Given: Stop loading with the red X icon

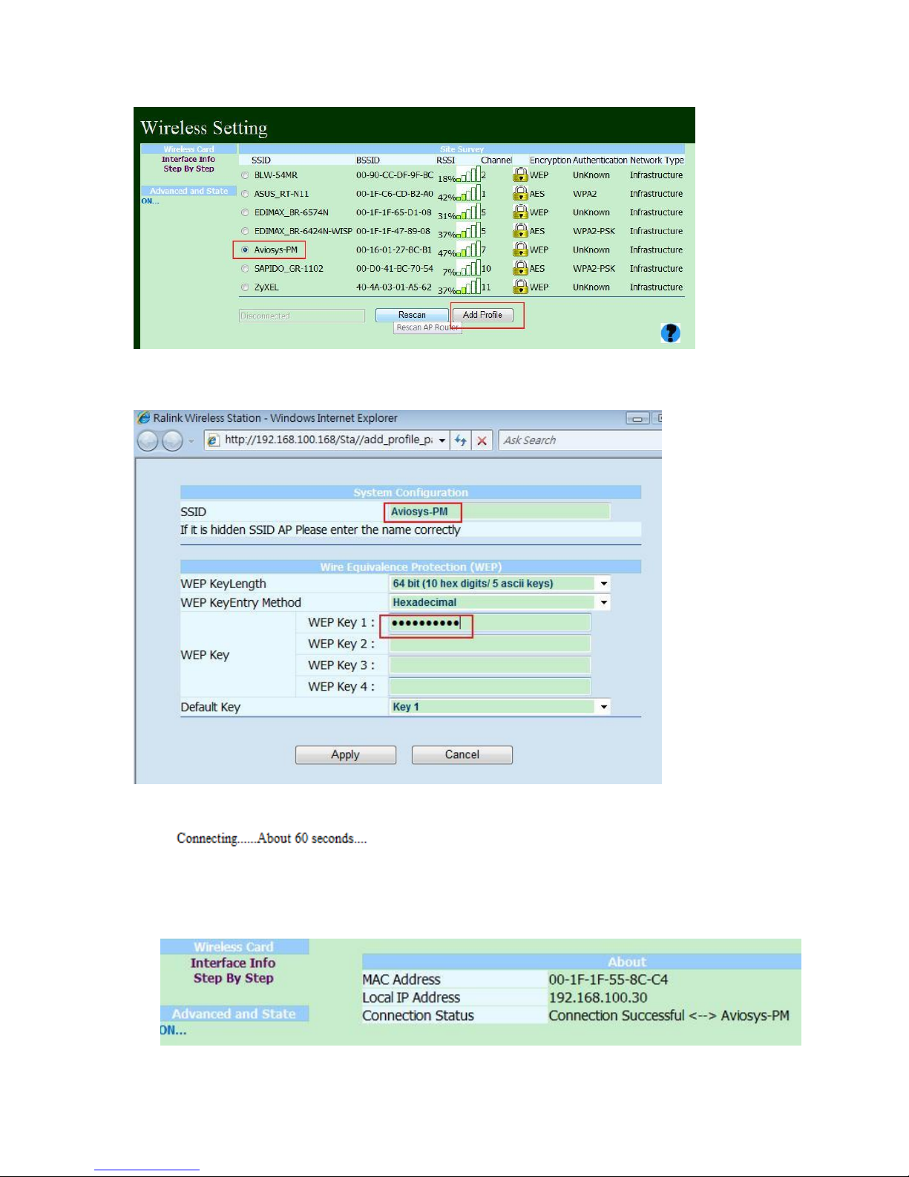Looking at the screenshot, I should point(482,440).
